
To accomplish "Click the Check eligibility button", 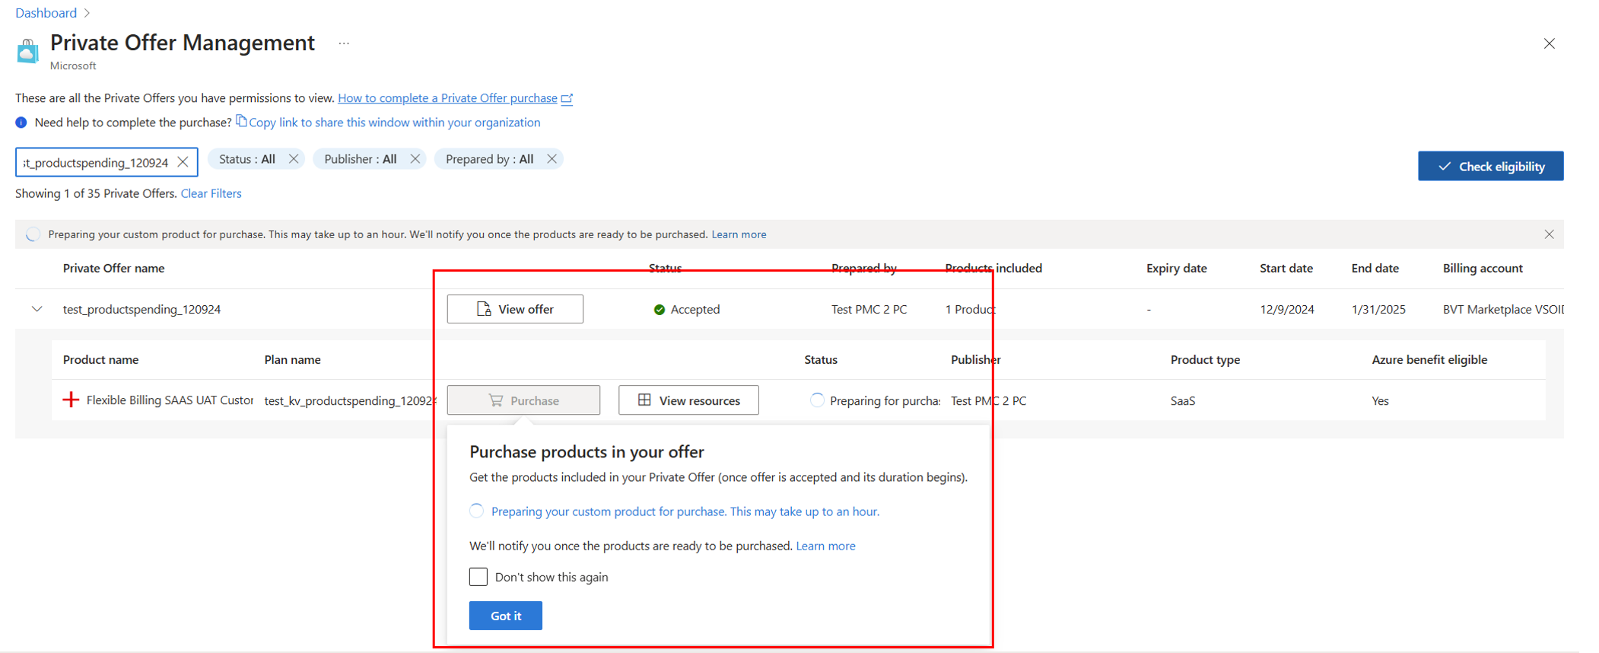I will point(1490,166).
